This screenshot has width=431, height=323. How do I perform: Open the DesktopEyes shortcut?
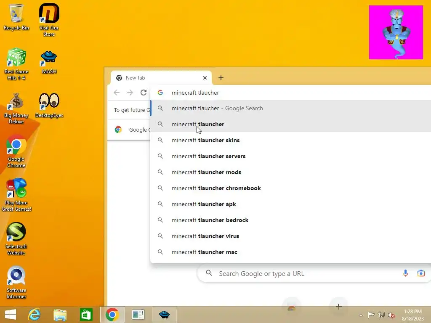coord(49,106)
